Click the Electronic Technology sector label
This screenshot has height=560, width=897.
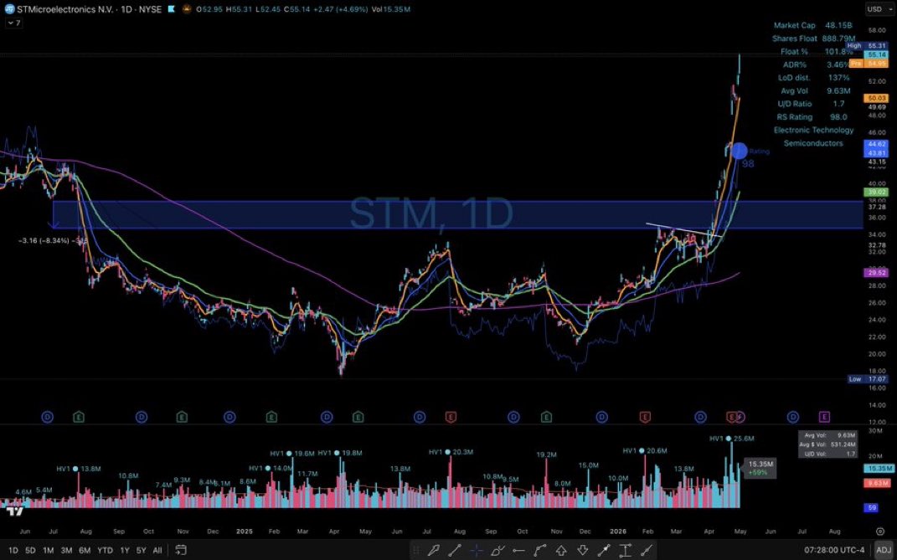813,131
